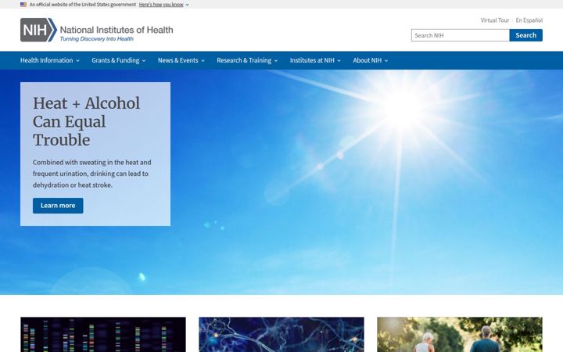The height and width of the screenshot is (352, 563).
Task: Click "An official website of the United States government"
Action: tap(83, 5)
